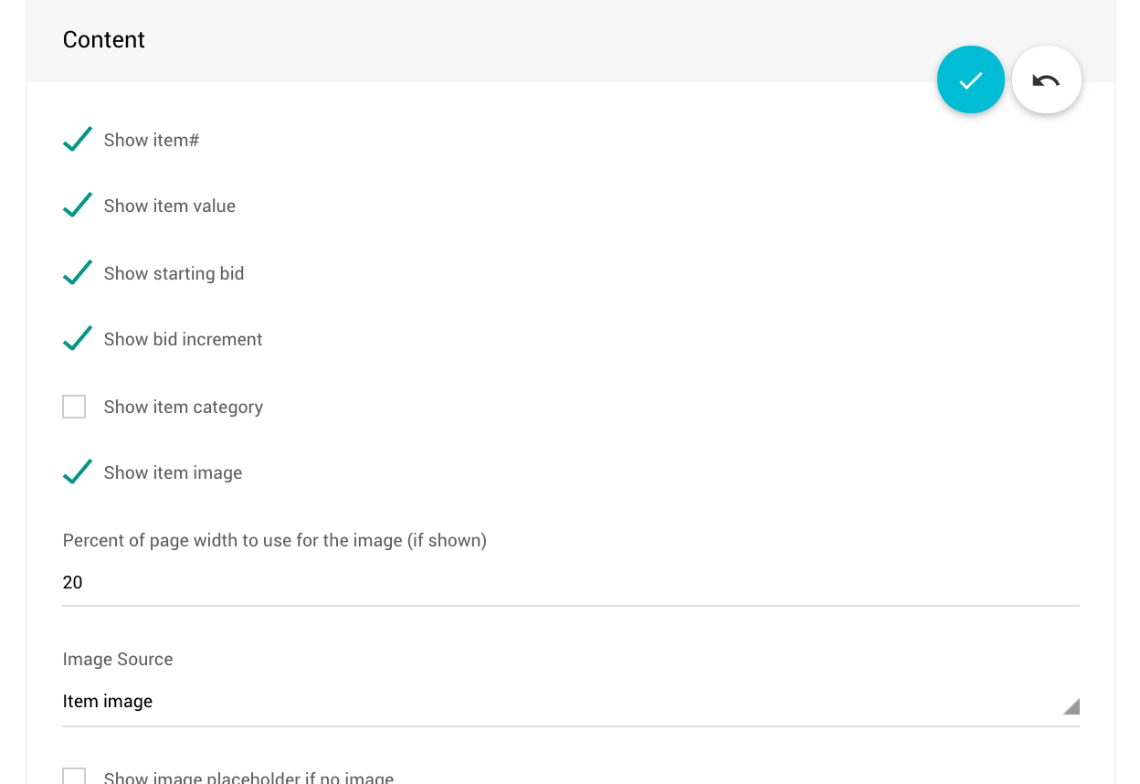Untick the Show item# checkmark
The height and width of the screenshot is (784, 1140).
(x=77, y=140)
